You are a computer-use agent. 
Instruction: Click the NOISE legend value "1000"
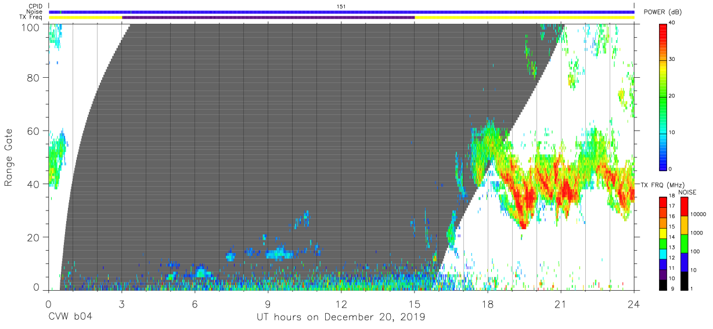click(696, 233)
